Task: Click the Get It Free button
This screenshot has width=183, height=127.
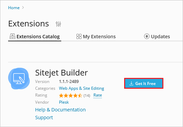Action: pos(144,83)
